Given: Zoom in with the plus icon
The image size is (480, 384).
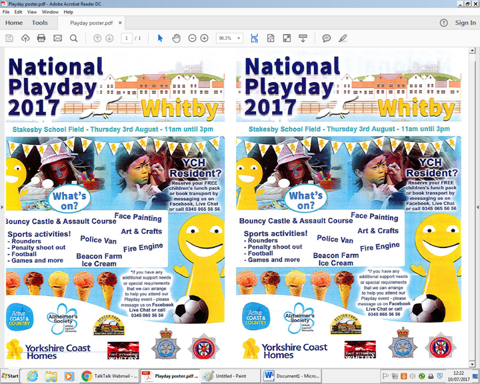Looking at the screenshot, I should [x=205, y=39].
